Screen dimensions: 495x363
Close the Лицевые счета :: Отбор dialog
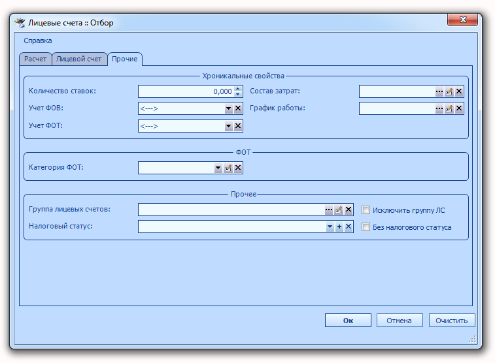(463, 20)
